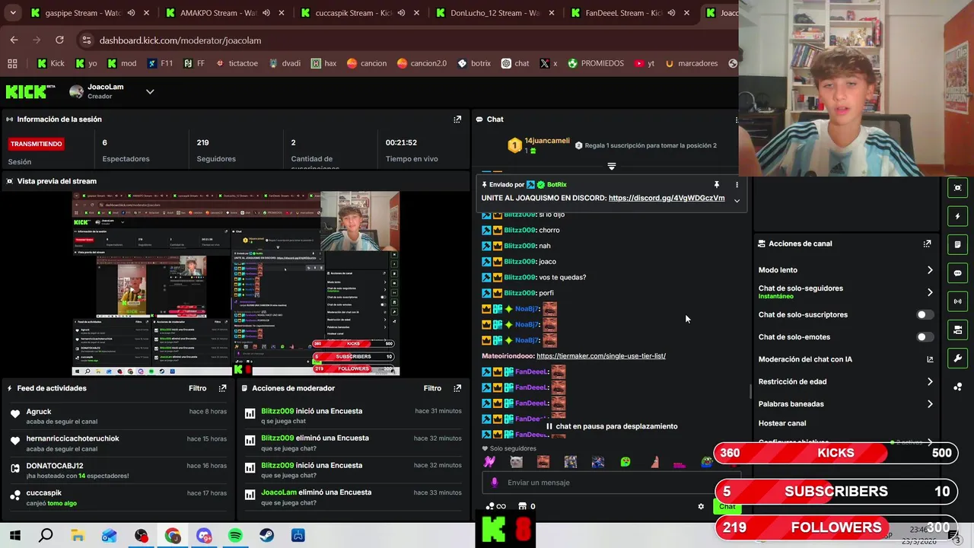Click the lightning bolt sidebar icon
974x548 pixels.
957,216
